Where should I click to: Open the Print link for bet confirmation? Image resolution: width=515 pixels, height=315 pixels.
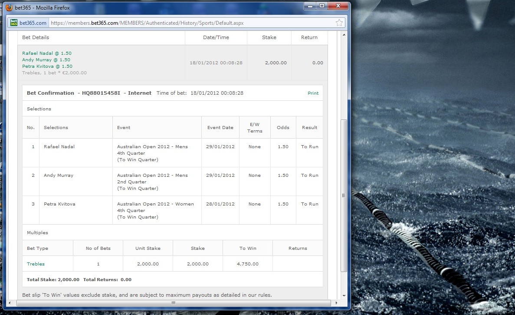click(313, 93)
